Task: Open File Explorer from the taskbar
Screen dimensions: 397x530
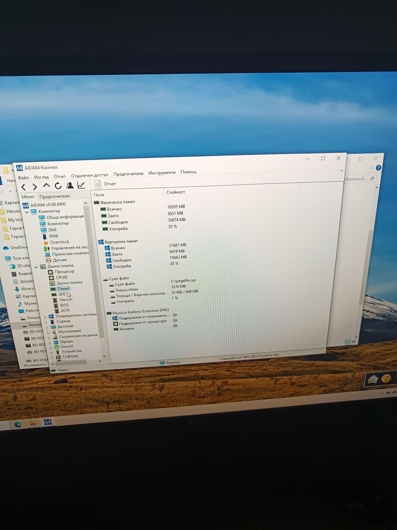Action: tap(33, 423)
